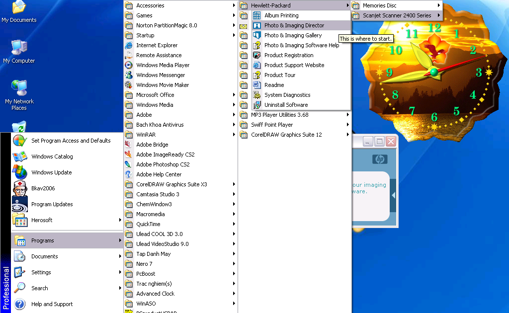Click the Windows Messenger icon
The width and height of the screenshot is (509, 313).
(129, 75)
